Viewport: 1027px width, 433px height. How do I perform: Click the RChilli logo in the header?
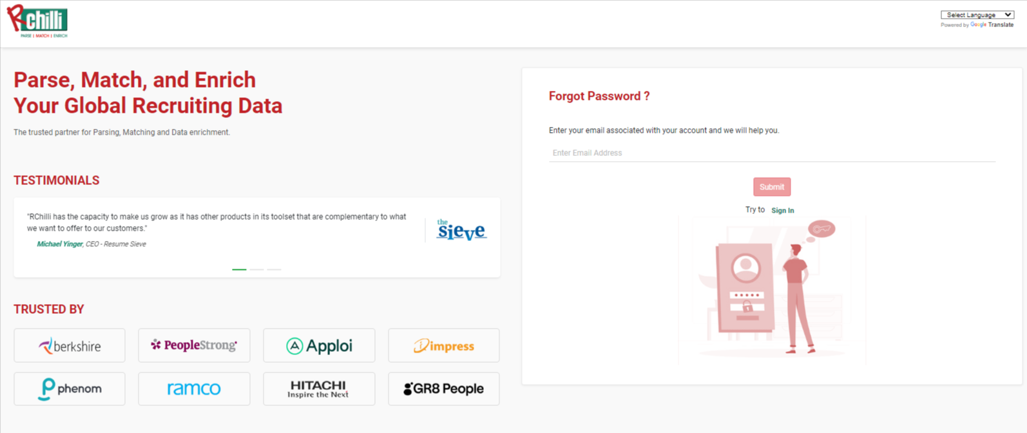click(37, 22)
